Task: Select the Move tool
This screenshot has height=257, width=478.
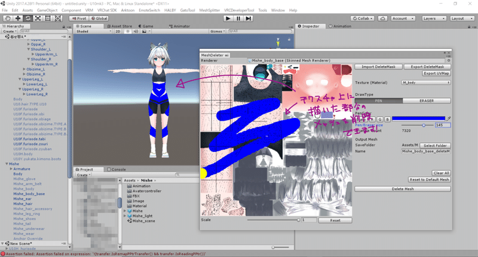Action: [18, 19]
